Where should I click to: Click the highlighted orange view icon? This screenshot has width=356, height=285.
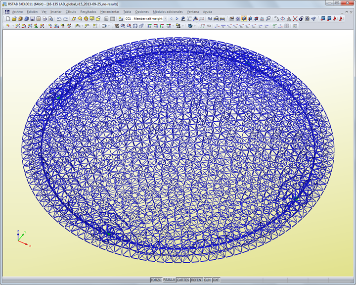(x=244, y=19)
